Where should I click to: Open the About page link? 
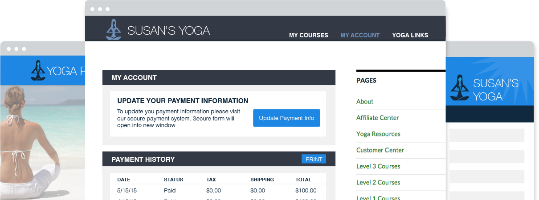click(365, 101)
